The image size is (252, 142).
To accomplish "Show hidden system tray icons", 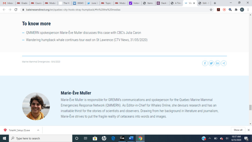I will 210,138.
